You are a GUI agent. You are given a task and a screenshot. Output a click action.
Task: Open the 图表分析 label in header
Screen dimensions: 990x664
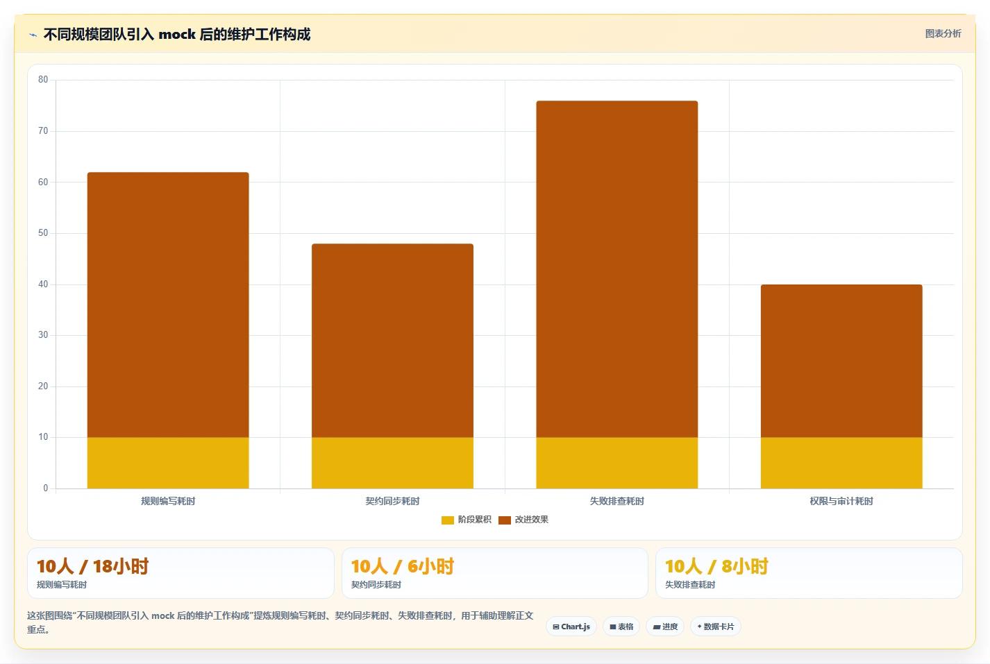pyautogui.click(x=943, y=33)
